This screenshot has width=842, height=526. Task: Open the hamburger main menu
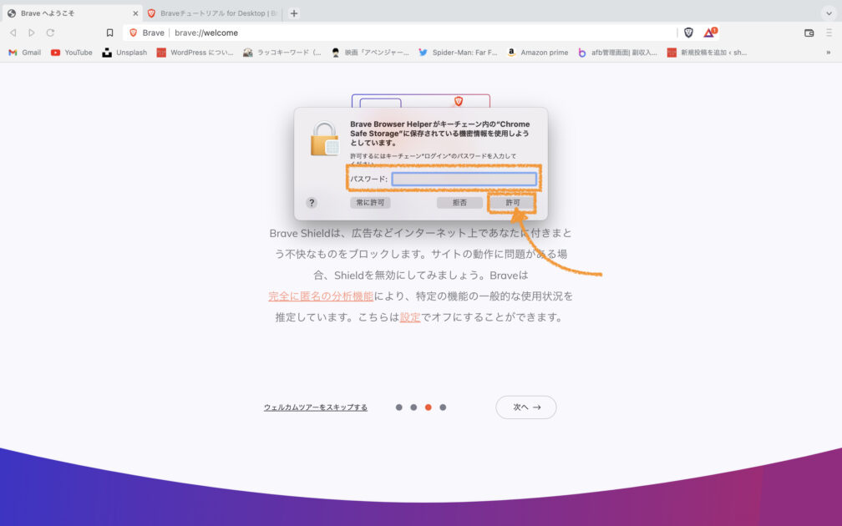point(829,33)
